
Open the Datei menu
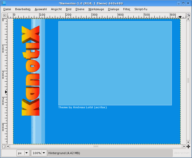pos(7,9)
